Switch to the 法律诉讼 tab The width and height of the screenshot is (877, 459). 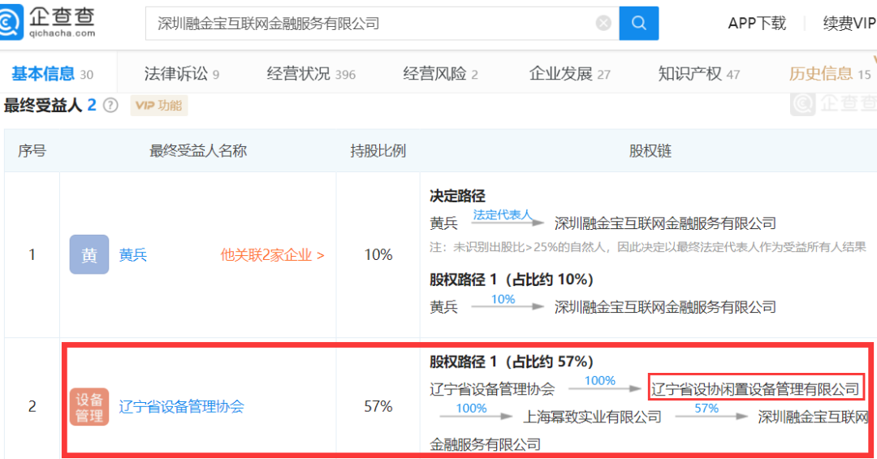click(182, 73)
